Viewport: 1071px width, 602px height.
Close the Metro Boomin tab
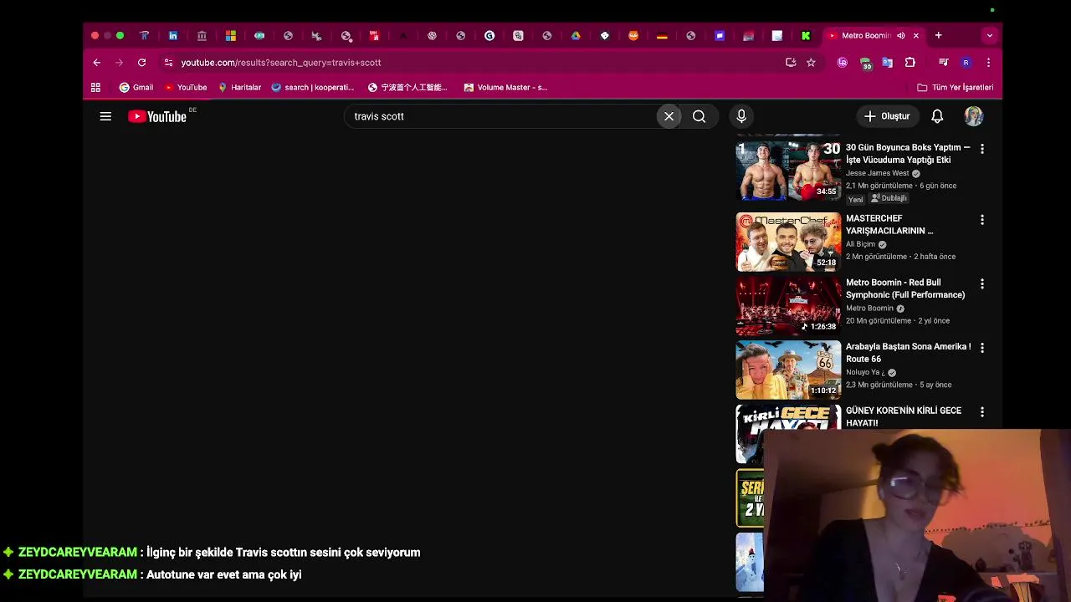coord(916,36)
